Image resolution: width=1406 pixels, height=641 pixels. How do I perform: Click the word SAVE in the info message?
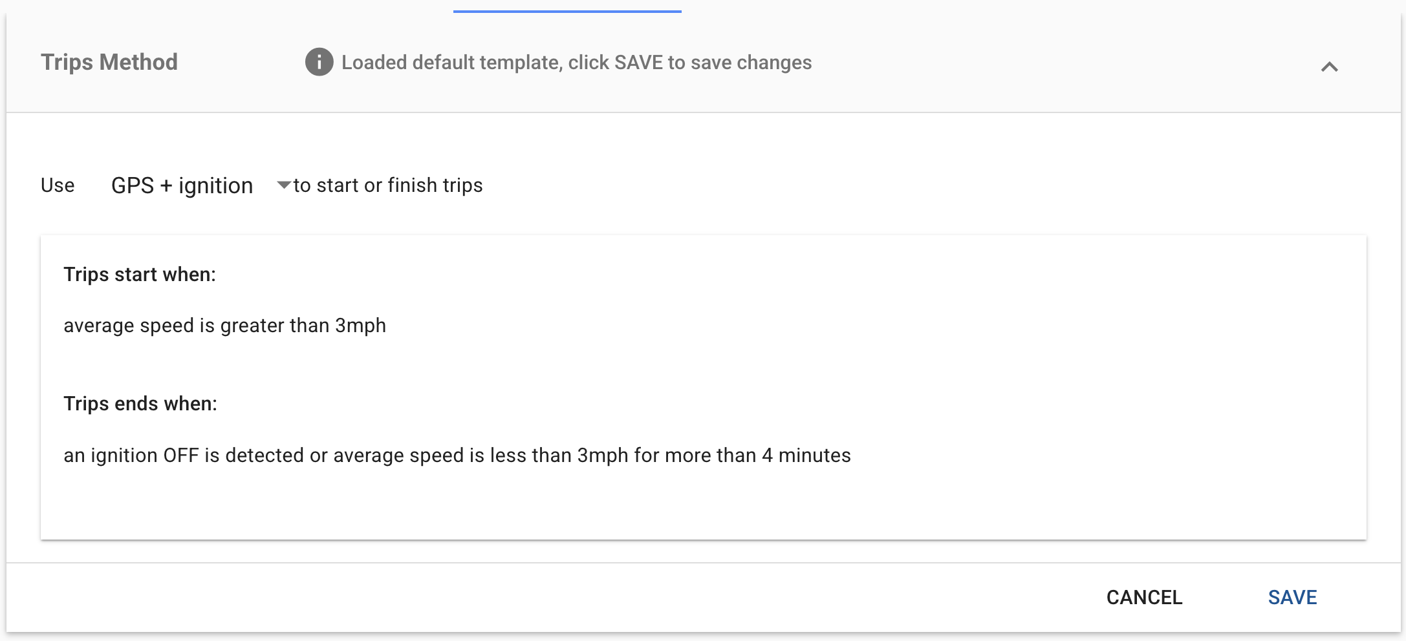638,62
